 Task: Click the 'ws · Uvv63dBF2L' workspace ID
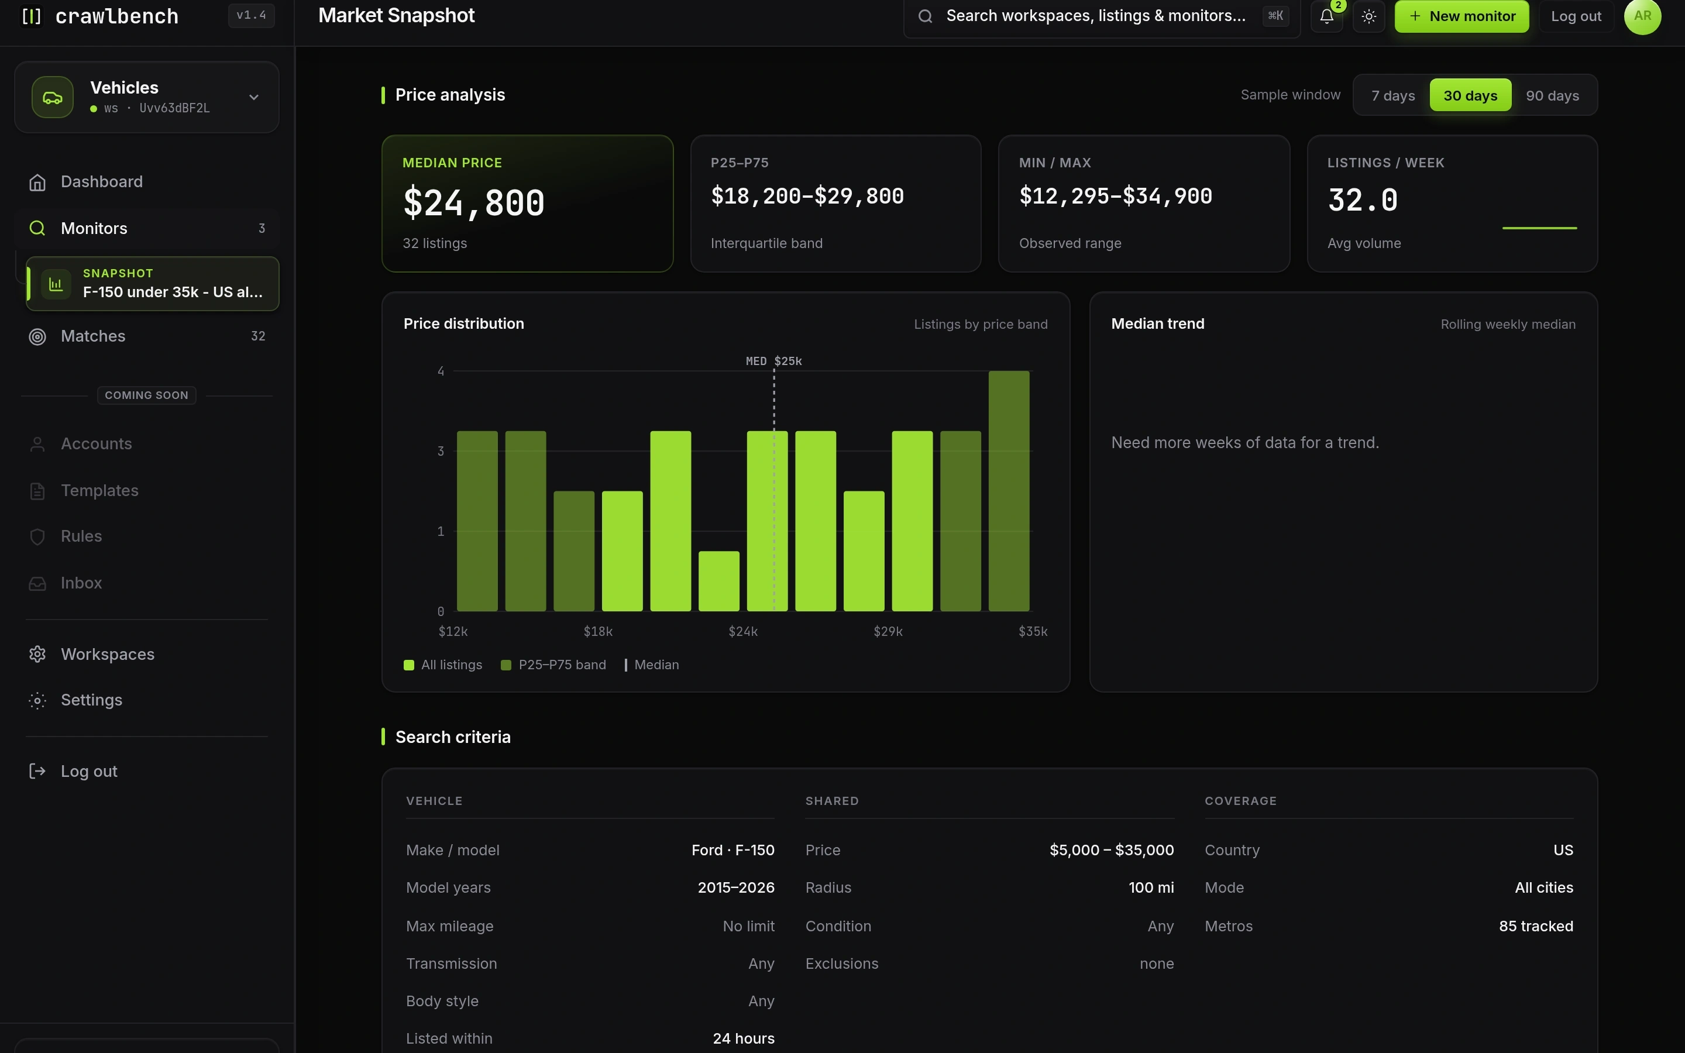click(x=157, y=109)
